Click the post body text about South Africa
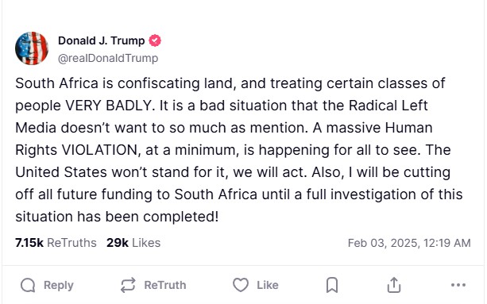 pos(239,150)
